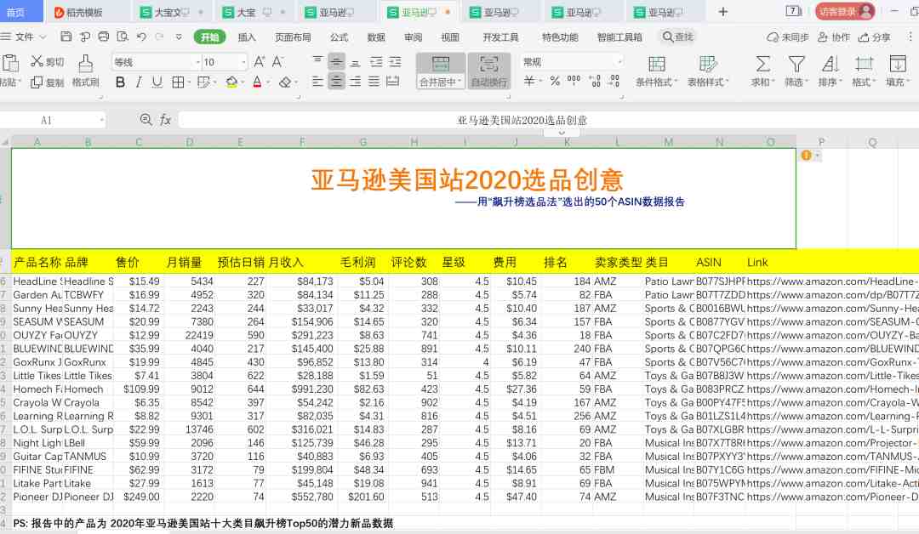Click the orange warning icon beside the title cell
The height and width of the screenshot is (534, 919).
(807, 155)
